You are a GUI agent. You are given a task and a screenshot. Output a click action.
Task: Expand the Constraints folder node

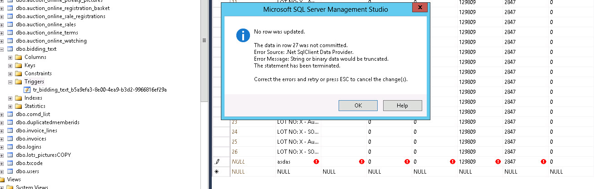10,74
